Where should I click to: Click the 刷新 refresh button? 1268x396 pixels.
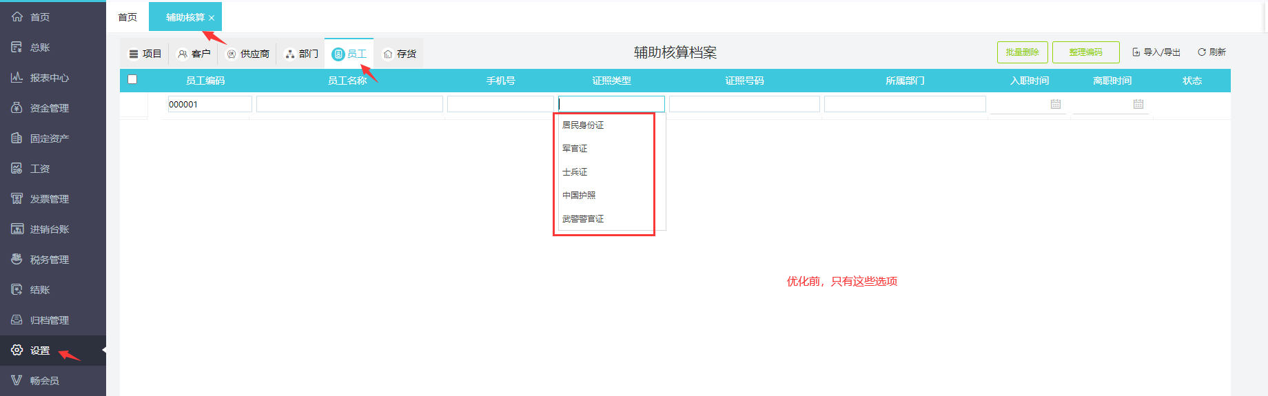pos(1211,52)
